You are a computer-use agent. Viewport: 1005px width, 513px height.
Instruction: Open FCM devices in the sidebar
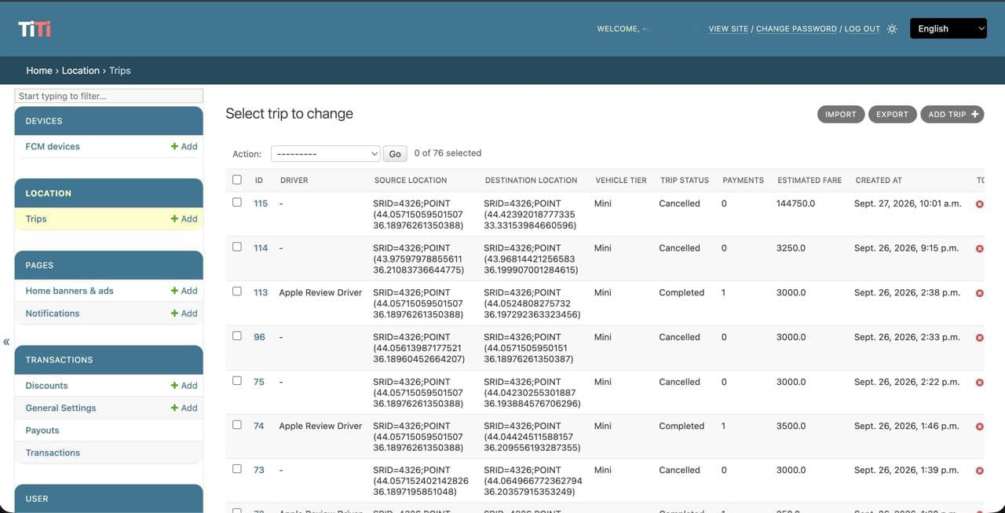pos(53,146)
